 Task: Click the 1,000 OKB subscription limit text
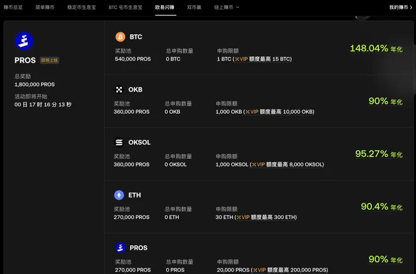pos(229,112)
